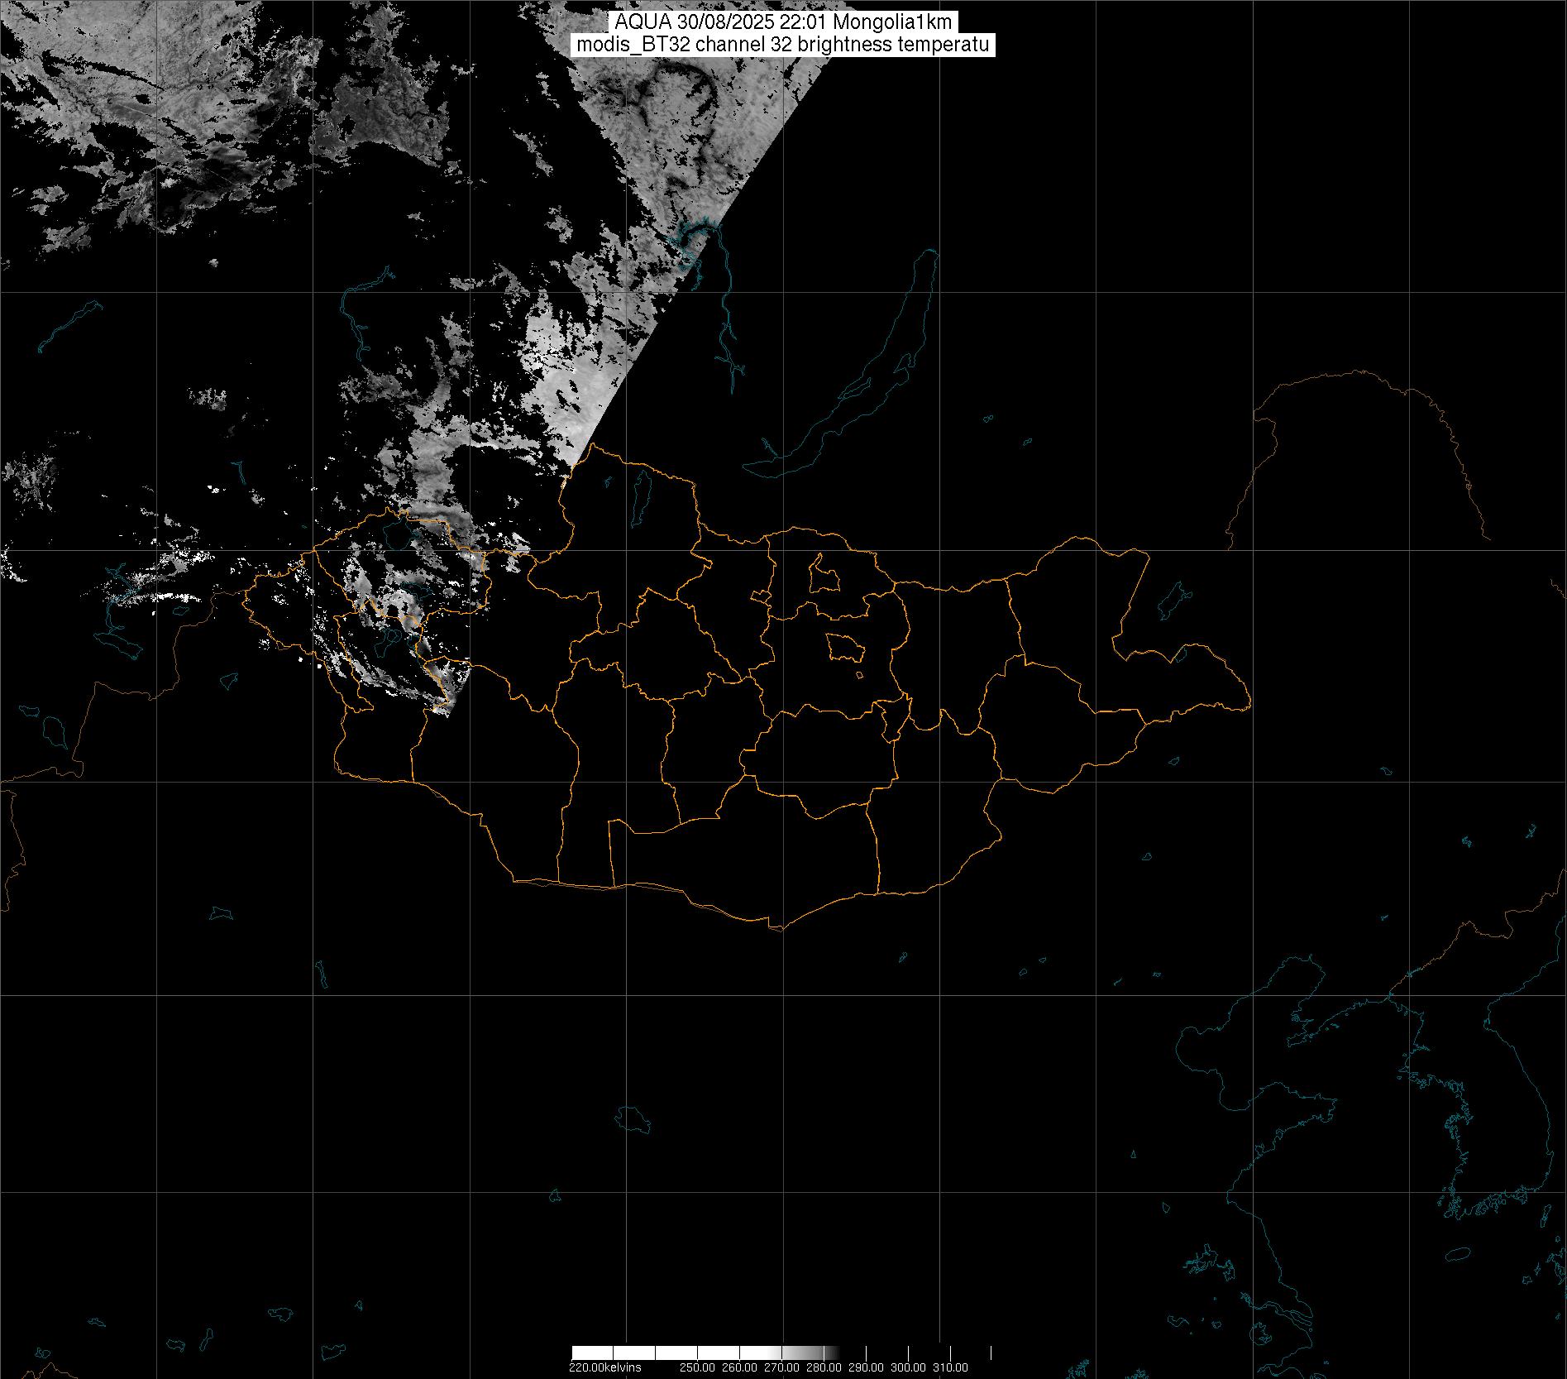Select the 220.00kelvins color scale label
The width and height of the screenshot is (1567, 1379).
pos(604,1367)
